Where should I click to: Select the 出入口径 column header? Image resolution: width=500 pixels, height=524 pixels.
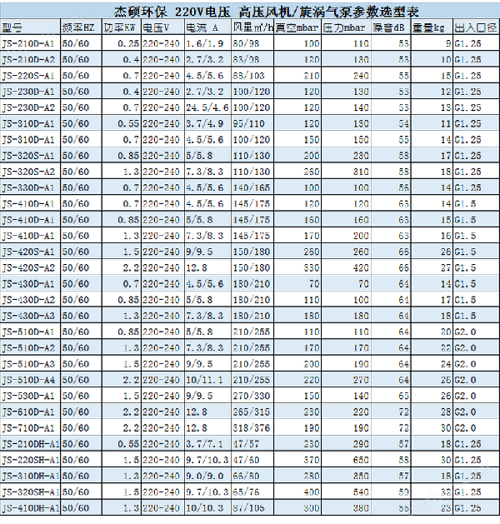click(476, 28)
